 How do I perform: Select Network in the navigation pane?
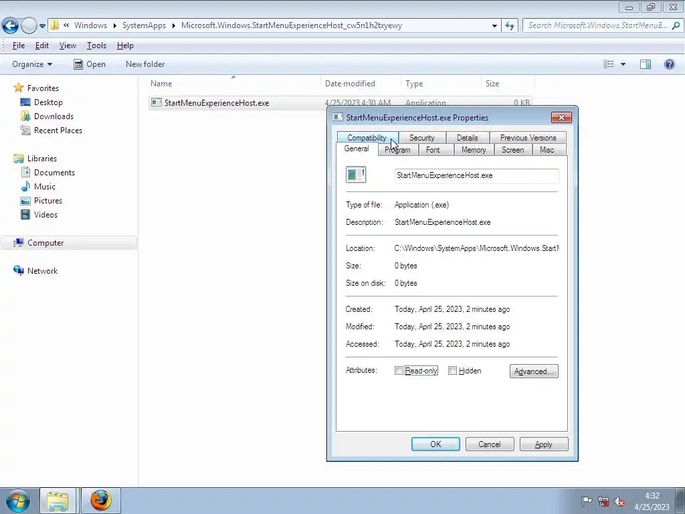click(x=42, y=271)
